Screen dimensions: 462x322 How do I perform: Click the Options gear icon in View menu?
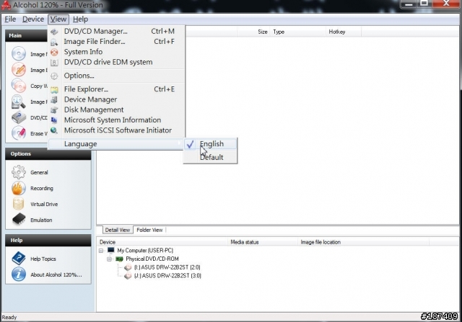[54, 76]
